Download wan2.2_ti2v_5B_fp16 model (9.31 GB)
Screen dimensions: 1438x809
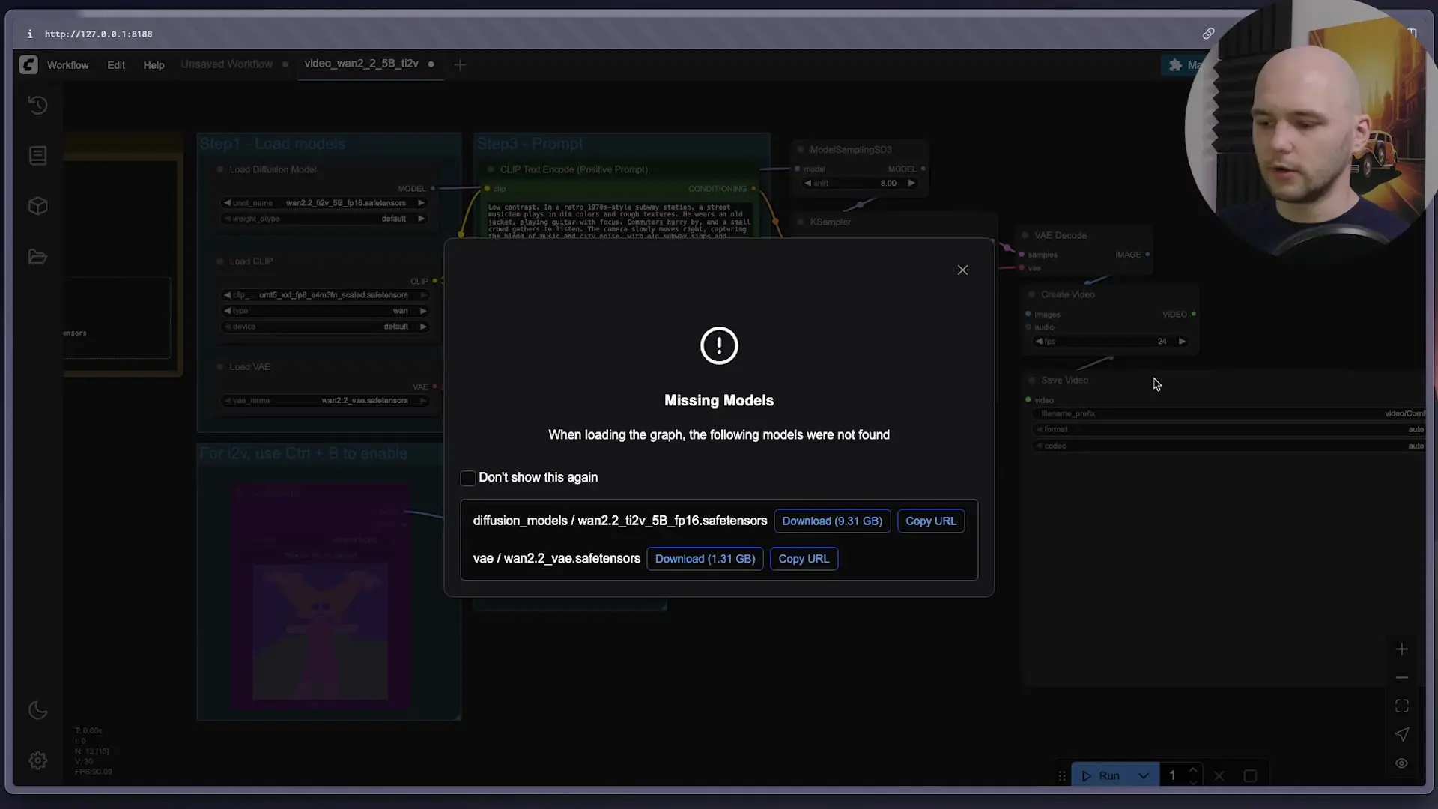tap(832, 521)
